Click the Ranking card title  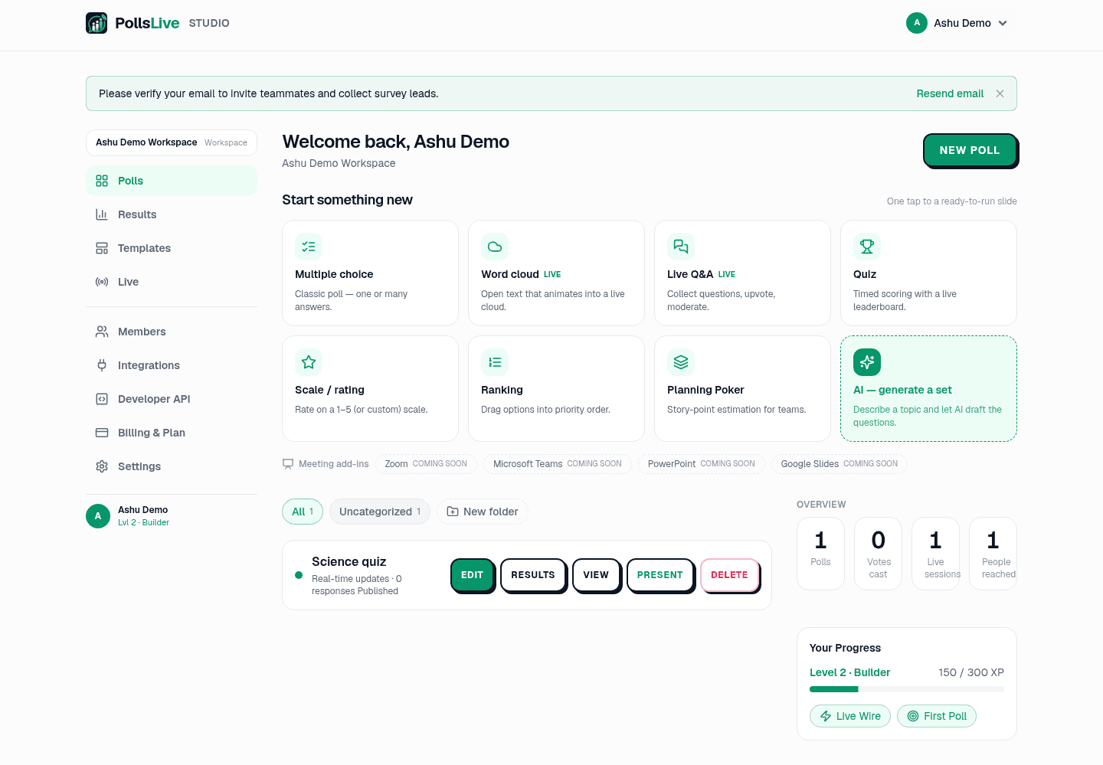pos(502,390)
